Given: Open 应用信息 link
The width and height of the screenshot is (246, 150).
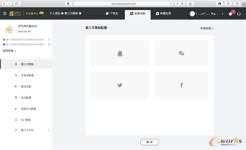Looking at the screenshot, I should point(9,51).
